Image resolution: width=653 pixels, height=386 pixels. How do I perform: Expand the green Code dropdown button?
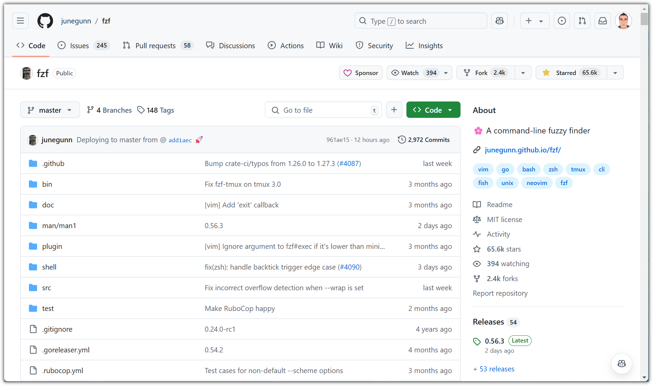pos(433,110)
